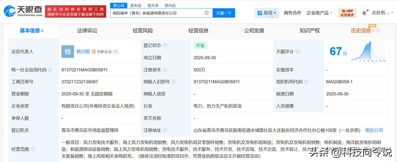
Task: Select the 查关系 search tab
Action: click(x=153, y=5)
